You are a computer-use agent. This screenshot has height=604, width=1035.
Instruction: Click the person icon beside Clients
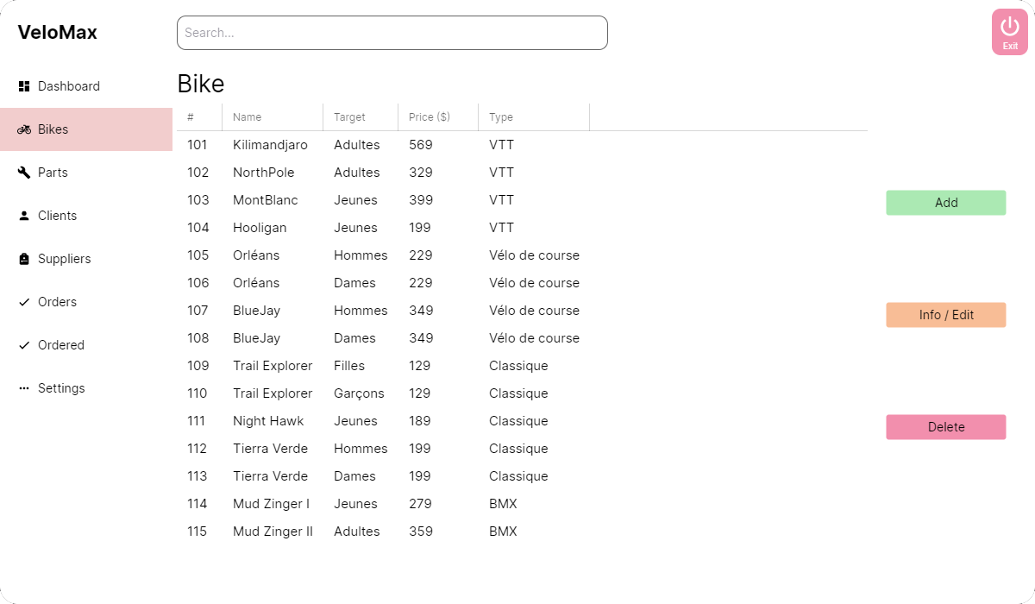click(22, 216)
